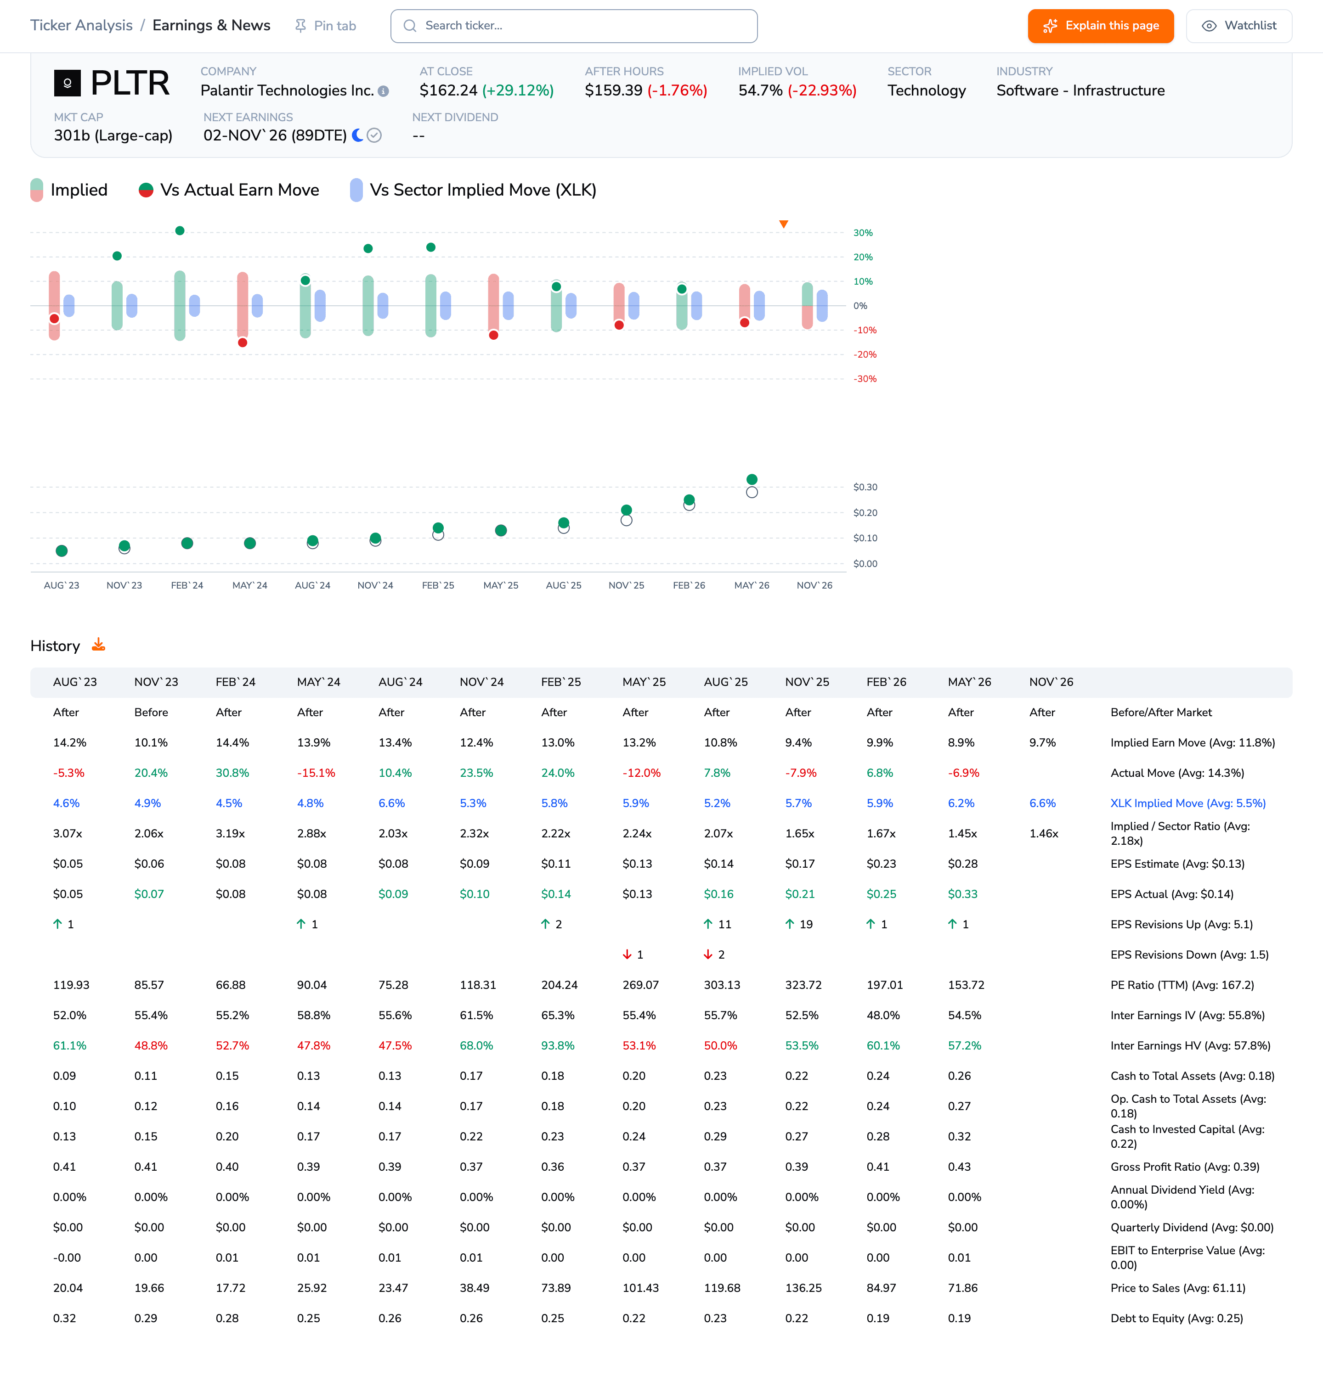Click the AUG`23 column header
1323x1392 pixels.
pos(75,682)
